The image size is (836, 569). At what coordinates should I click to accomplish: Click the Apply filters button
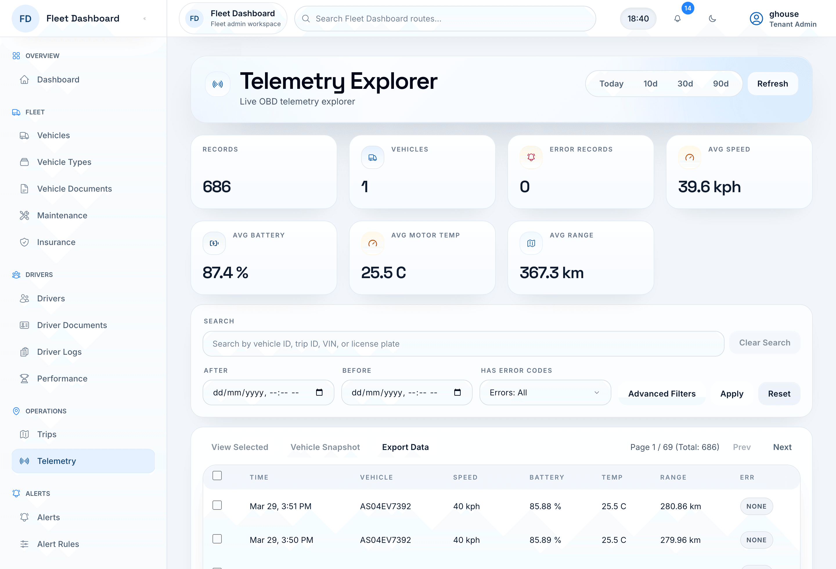pos(731,393)
